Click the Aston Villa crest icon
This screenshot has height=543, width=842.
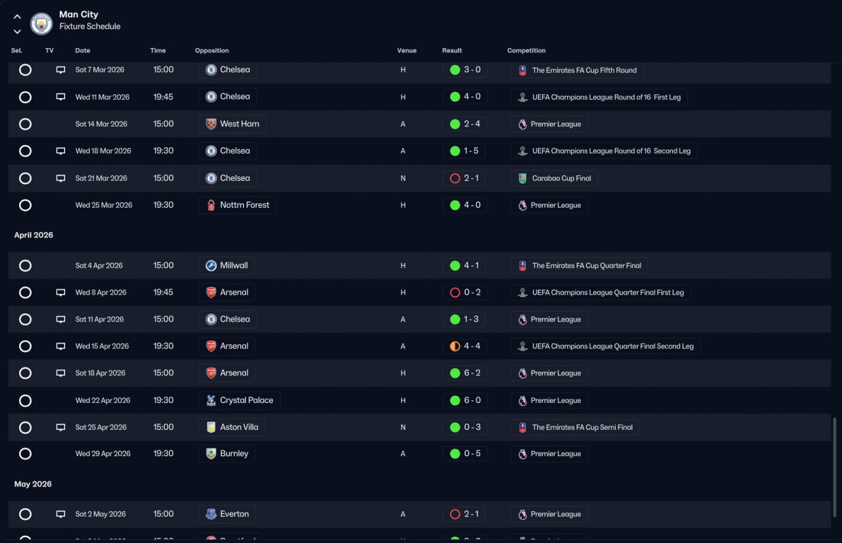[x=211, y=427]
